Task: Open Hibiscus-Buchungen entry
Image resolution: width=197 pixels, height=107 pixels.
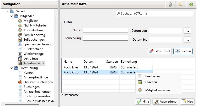Action: [38, 82]
